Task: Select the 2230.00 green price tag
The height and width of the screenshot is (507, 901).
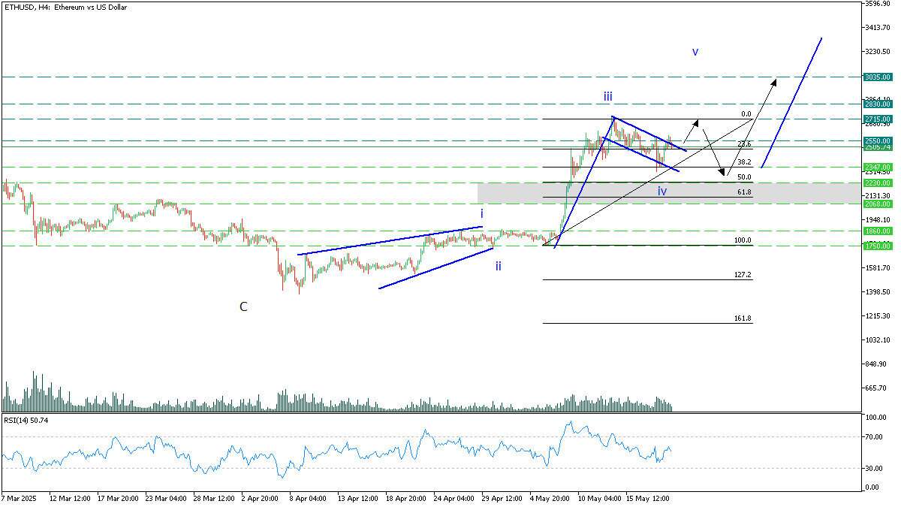Action: click(x=877, y=183)
